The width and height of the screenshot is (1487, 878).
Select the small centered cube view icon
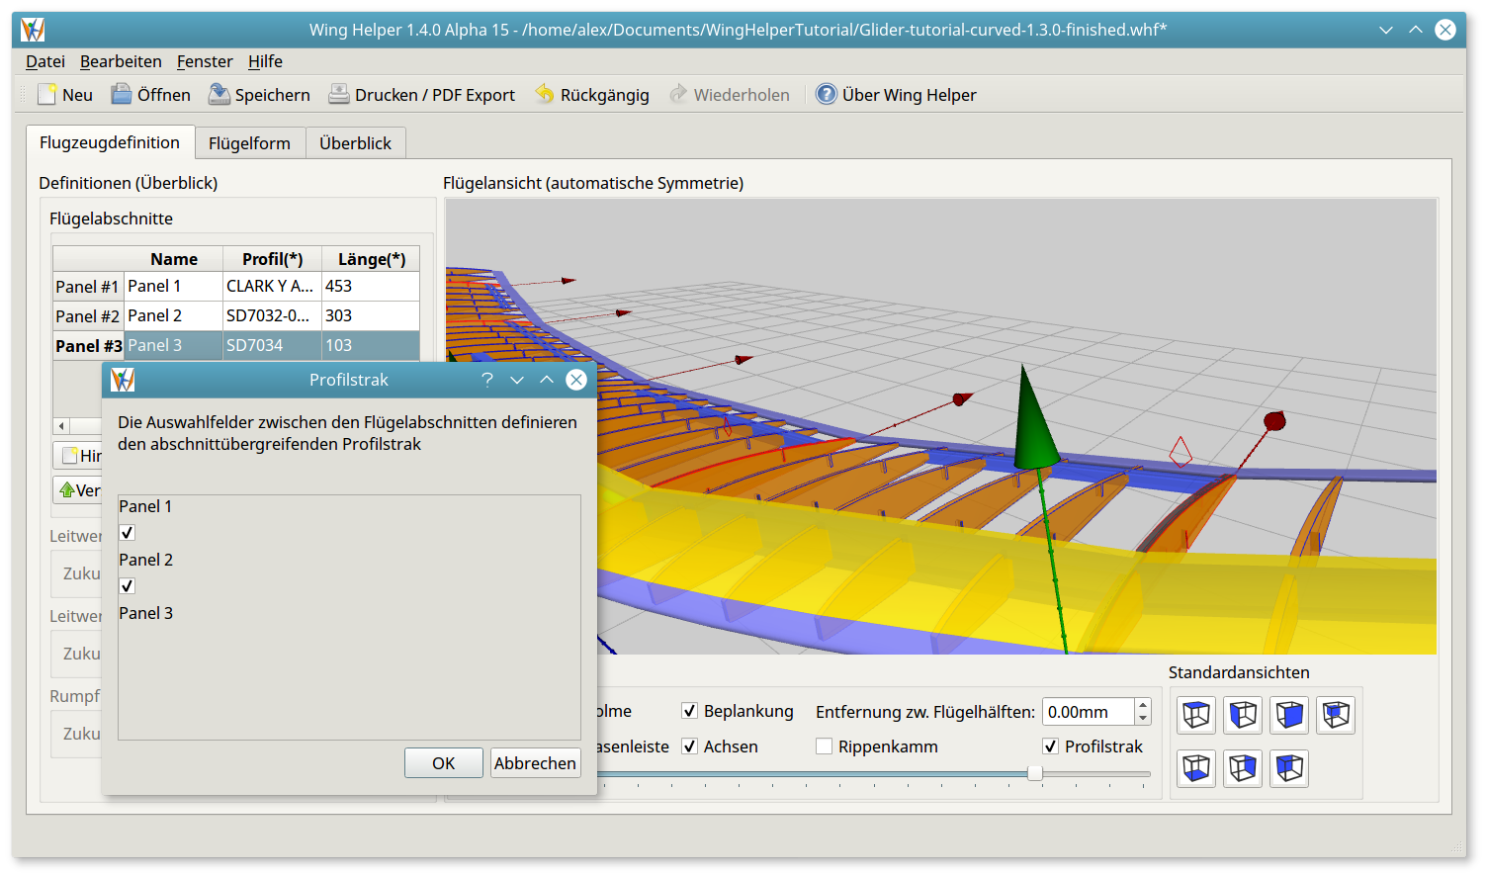pos(1336,715)
